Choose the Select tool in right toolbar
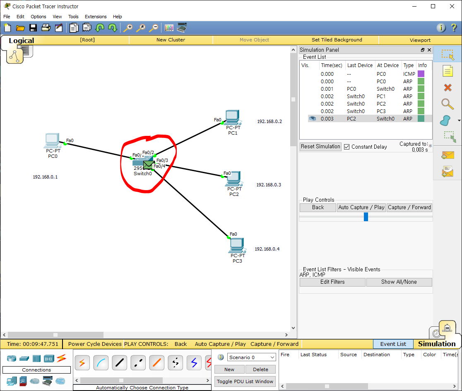This screenshot has height=391, width=462. [x=448, y=55]
